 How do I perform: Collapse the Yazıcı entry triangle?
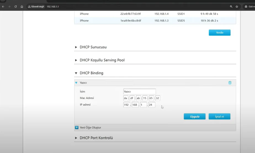tap(76, 83)
